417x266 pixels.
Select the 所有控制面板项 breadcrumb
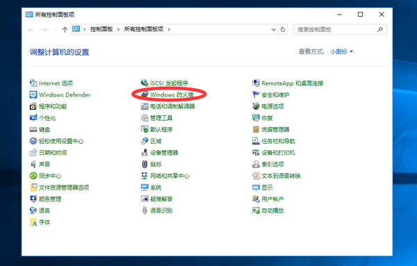[x=144, y=29]
